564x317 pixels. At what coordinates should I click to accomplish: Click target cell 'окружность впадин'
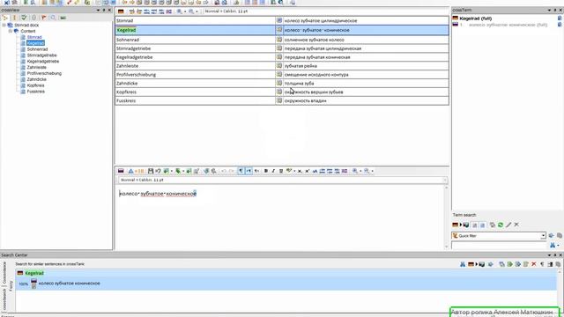(366, 101)
